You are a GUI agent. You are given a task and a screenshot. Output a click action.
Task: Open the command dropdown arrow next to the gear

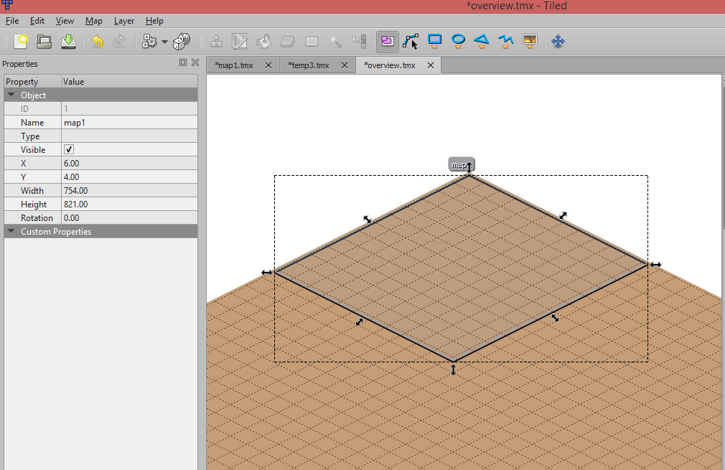pos(164,42)
